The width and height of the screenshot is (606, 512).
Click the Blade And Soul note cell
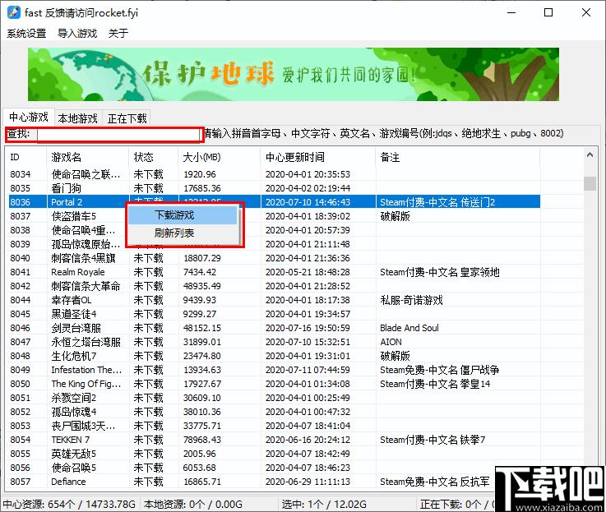point(409,328)
